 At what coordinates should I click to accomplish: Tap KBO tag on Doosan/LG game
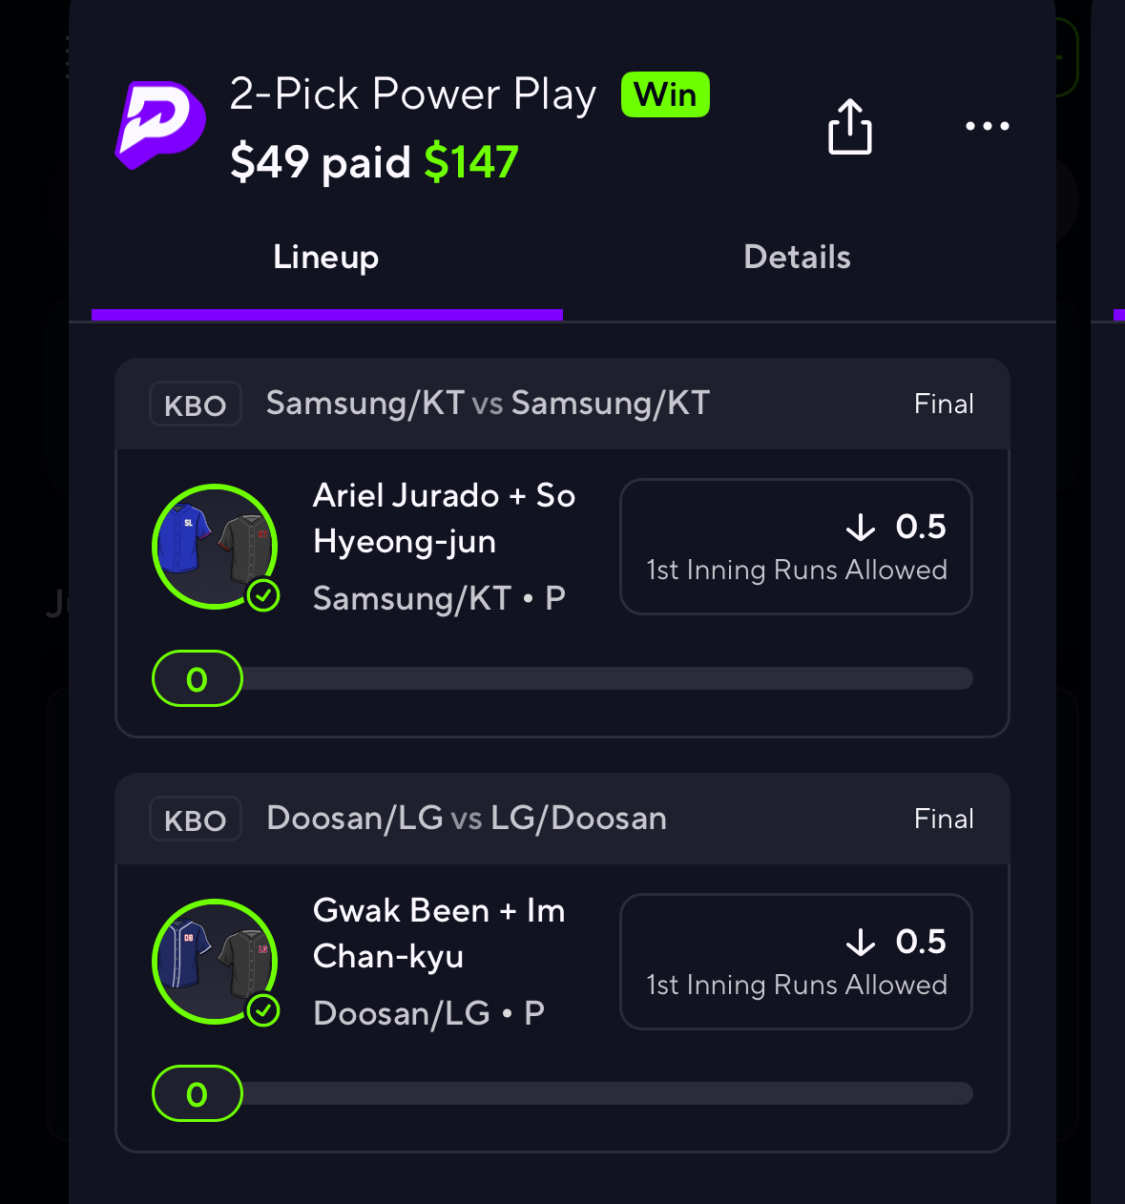[x=196, y=820]
